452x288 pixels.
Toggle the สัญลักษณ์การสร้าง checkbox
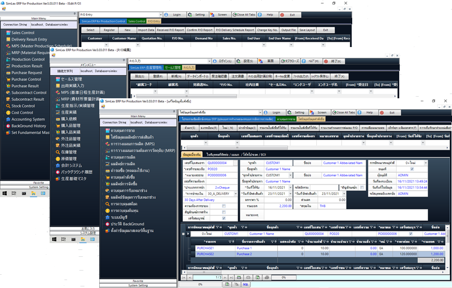pos(224,212)
